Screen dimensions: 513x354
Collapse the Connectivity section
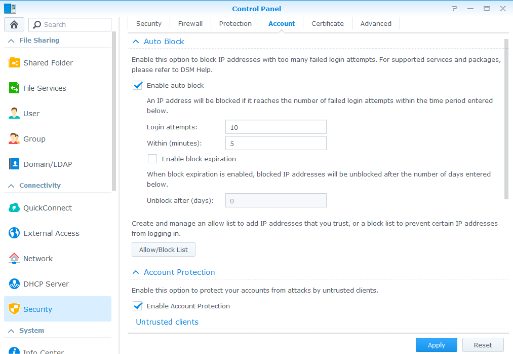(11, 186)
